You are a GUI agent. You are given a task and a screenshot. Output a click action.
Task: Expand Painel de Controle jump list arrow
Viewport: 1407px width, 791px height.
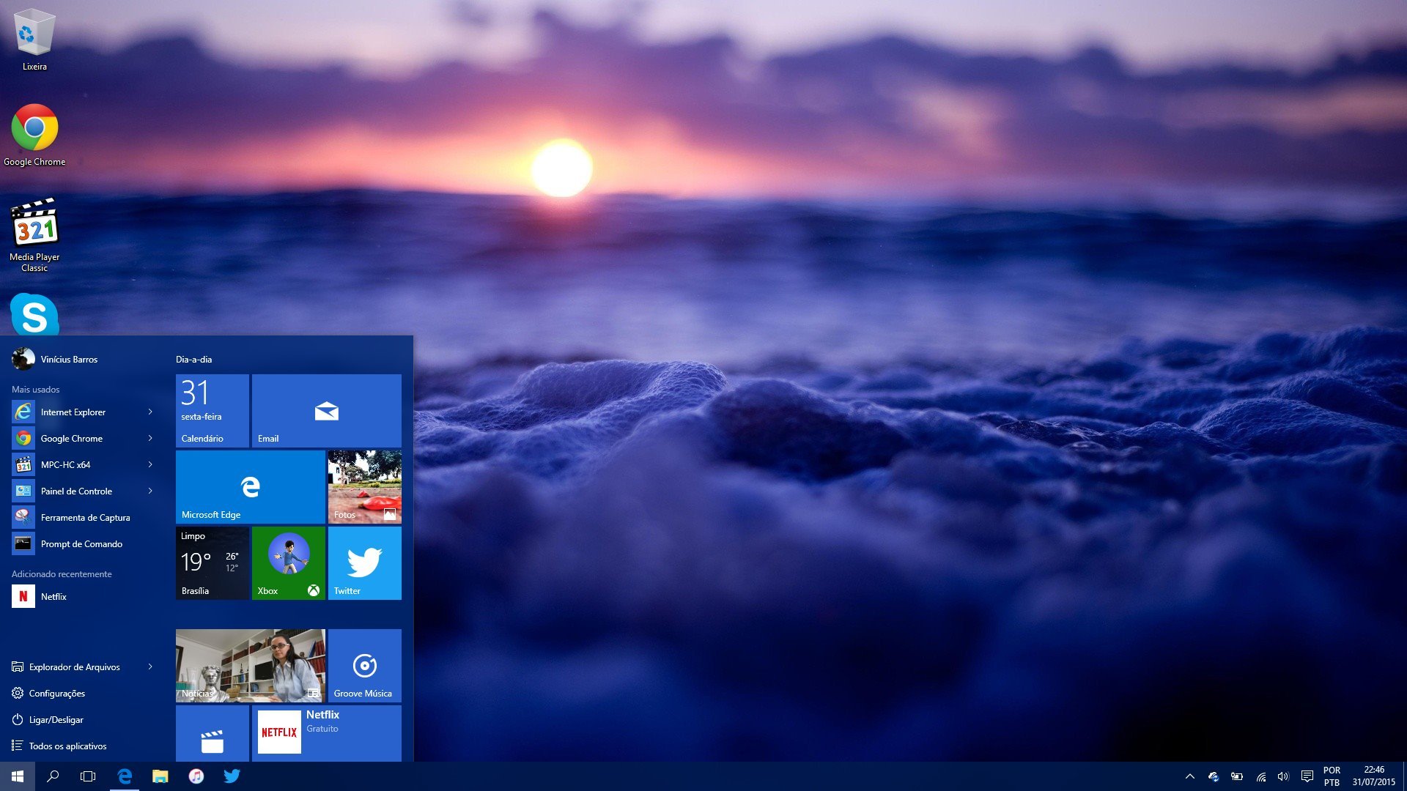(x=150, y=491)
